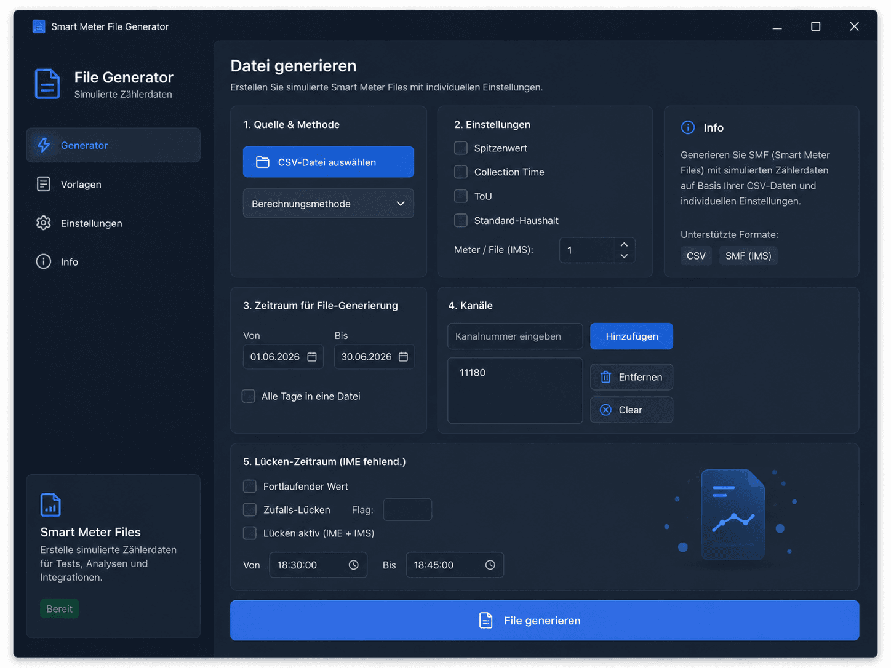Open the calendar icon for Bis date
The height and width of the screenshot is (668, 891).
[x=403, y=357]
